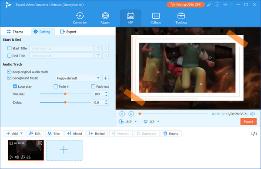261x169 pixels.
Task: Click the preview playback progress bar
Action: pos(173,114)
